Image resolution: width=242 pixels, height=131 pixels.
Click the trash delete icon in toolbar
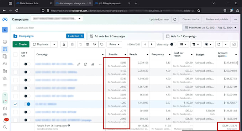tap(88, 44)
